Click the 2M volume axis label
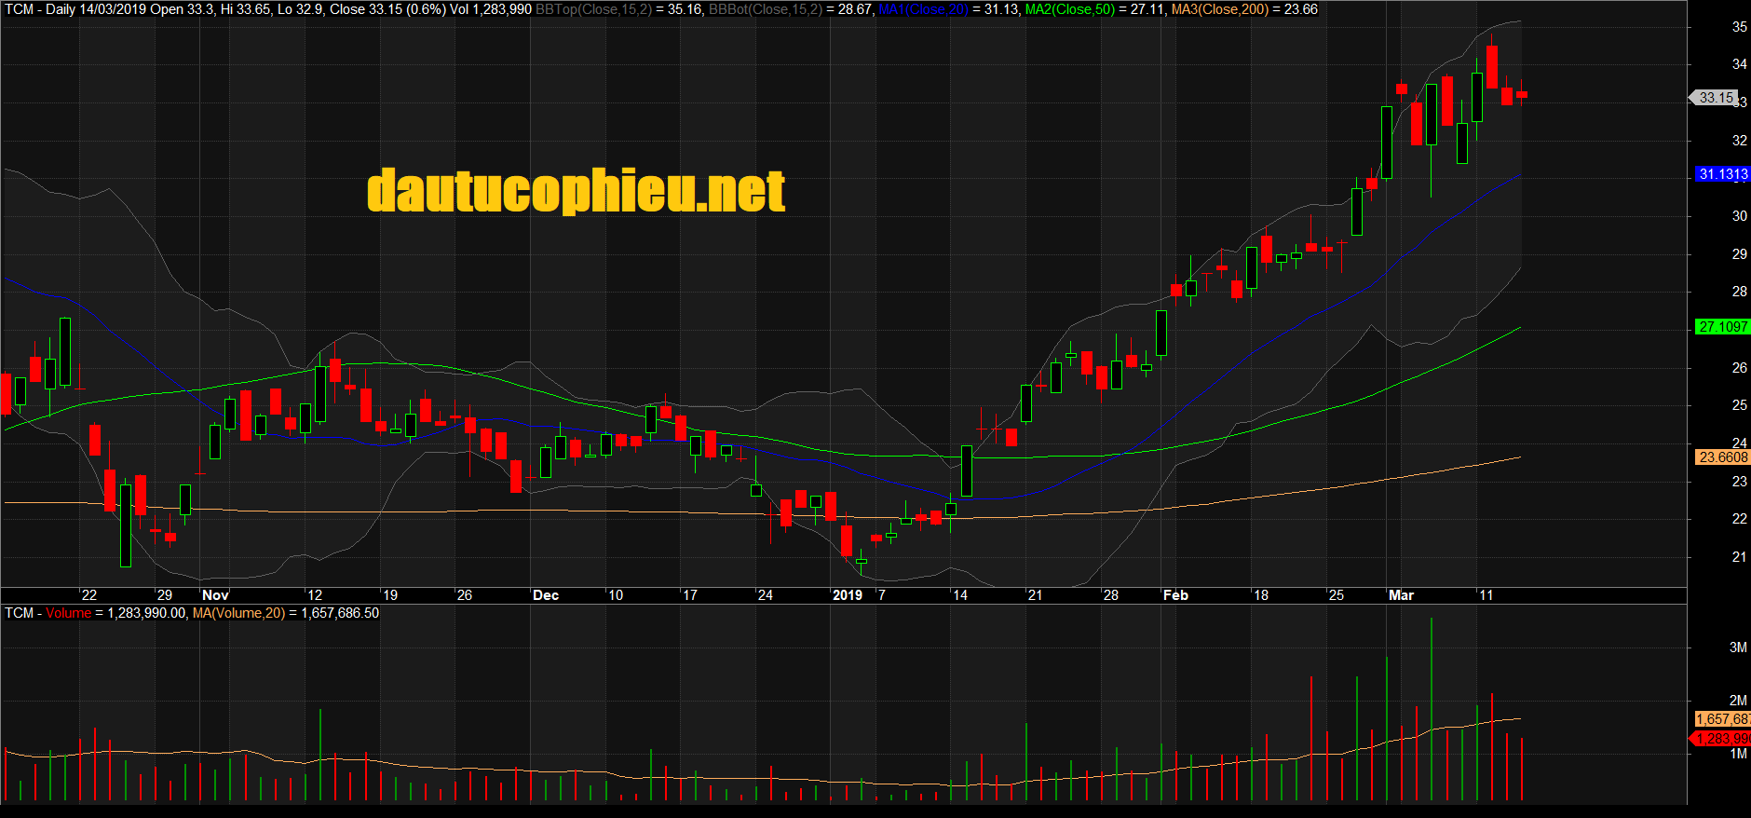This screenshot has width=1751, height=818. pos(1738,701)
